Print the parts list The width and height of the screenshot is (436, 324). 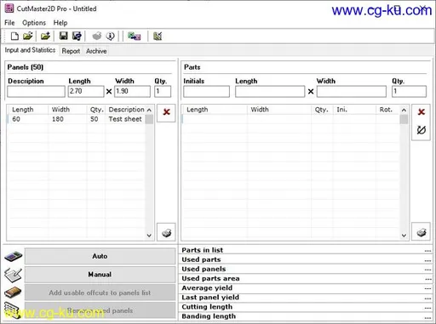click(422, 232)
